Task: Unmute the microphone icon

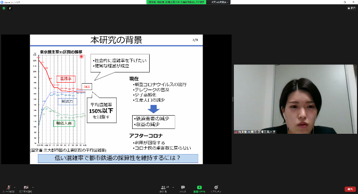Action: [9, 188]
